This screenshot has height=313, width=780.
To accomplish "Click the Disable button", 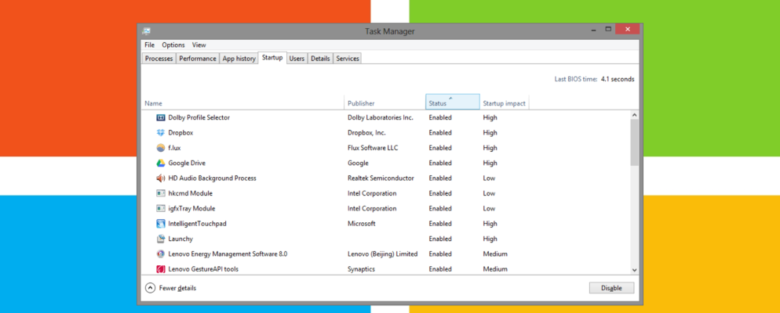I will 612,288.
